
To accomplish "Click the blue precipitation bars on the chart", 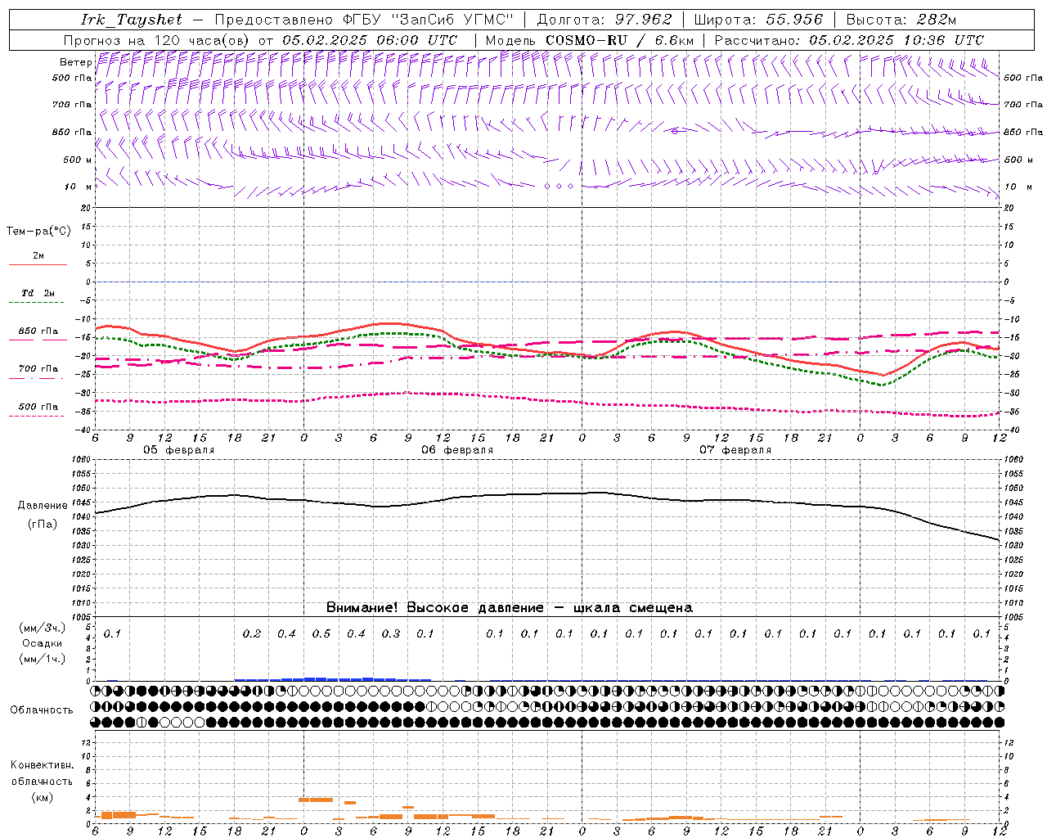I will pyautogui.click(x=333, y=679).
